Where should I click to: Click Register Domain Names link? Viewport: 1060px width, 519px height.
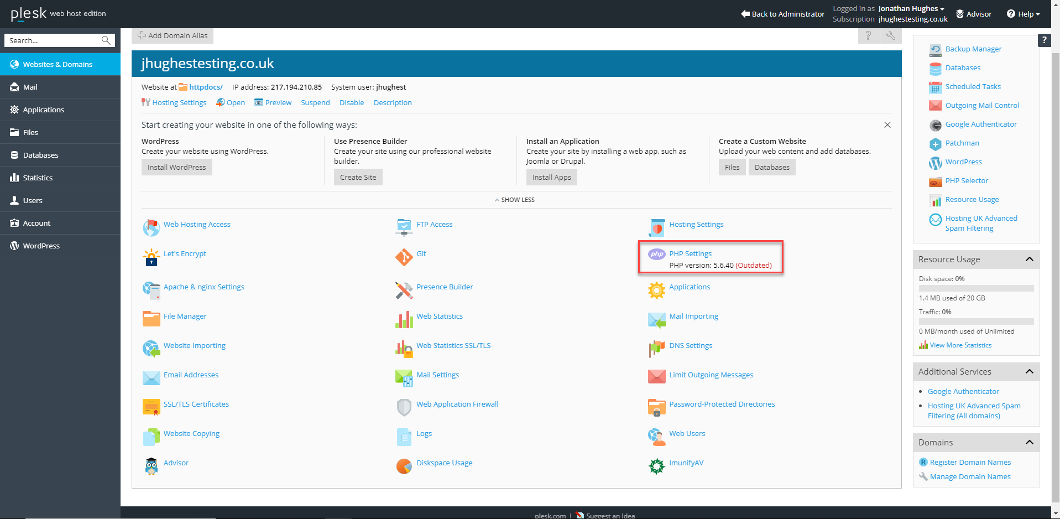970,462
